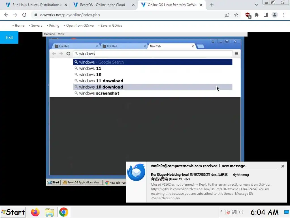Toggle the browser side panel icon
The width and height of the screenshot is (290, 218).
coord(266,15)
